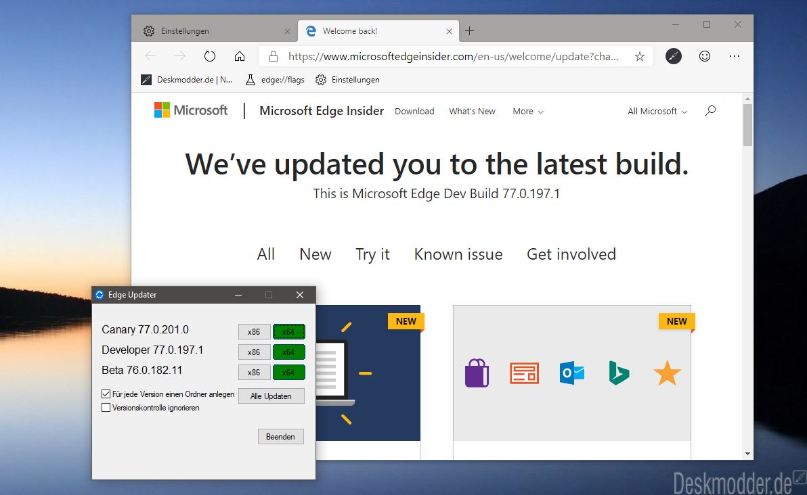Reload the page with the refresh icon
The image size is (807, 495).
click(209, 56)
